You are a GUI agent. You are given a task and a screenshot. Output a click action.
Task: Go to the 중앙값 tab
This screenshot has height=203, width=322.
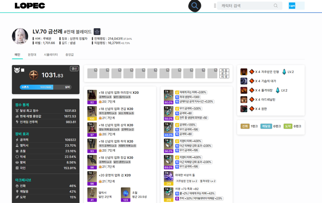(x=69, y=54)
